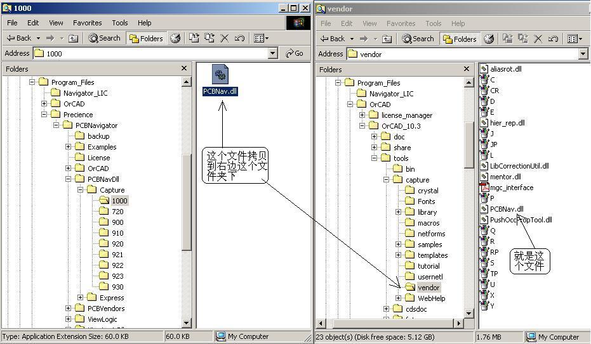Select the CR file in vendor list
This screenshot has width=591, height=344.
pos(489,91)
